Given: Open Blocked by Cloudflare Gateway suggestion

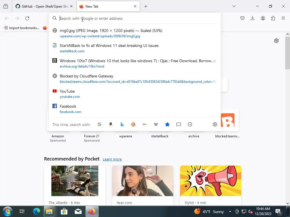Looking at the screenshot, I should (135, 79).
